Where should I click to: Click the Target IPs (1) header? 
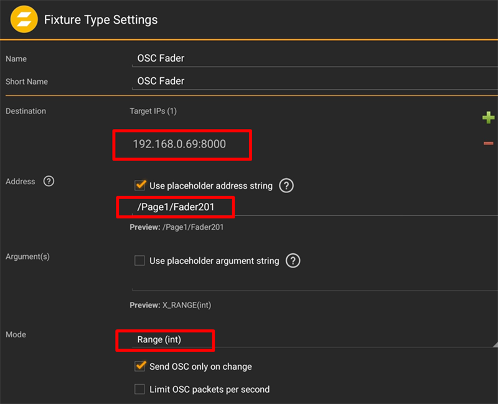click(x=153, y=111)
